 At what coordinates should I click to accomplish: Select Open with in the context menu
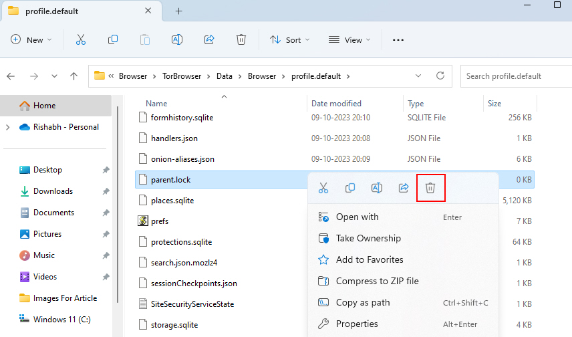(403, 217)
